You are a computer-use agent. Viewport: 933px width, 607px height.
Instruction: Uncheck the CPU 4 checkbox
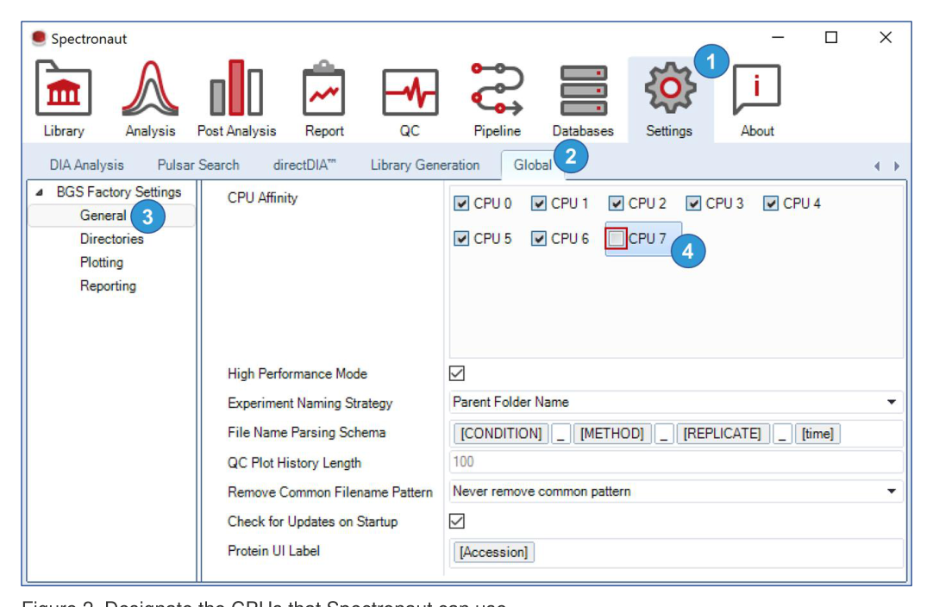tap(771, 203)
